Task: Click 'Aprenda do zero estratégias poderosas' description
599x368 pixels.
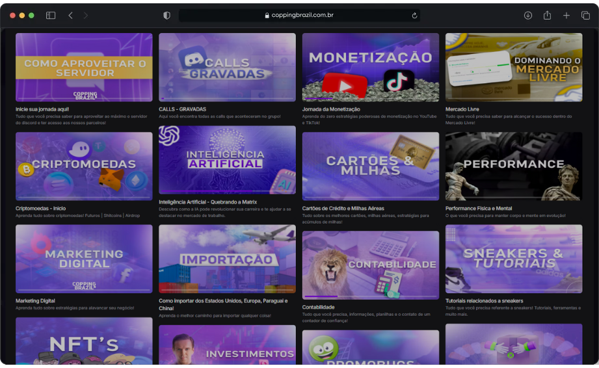Action: click(x=369, y=120)
